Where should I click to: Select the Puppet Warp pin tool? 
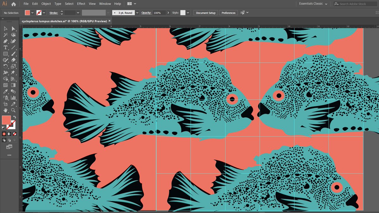coord(13,73)
